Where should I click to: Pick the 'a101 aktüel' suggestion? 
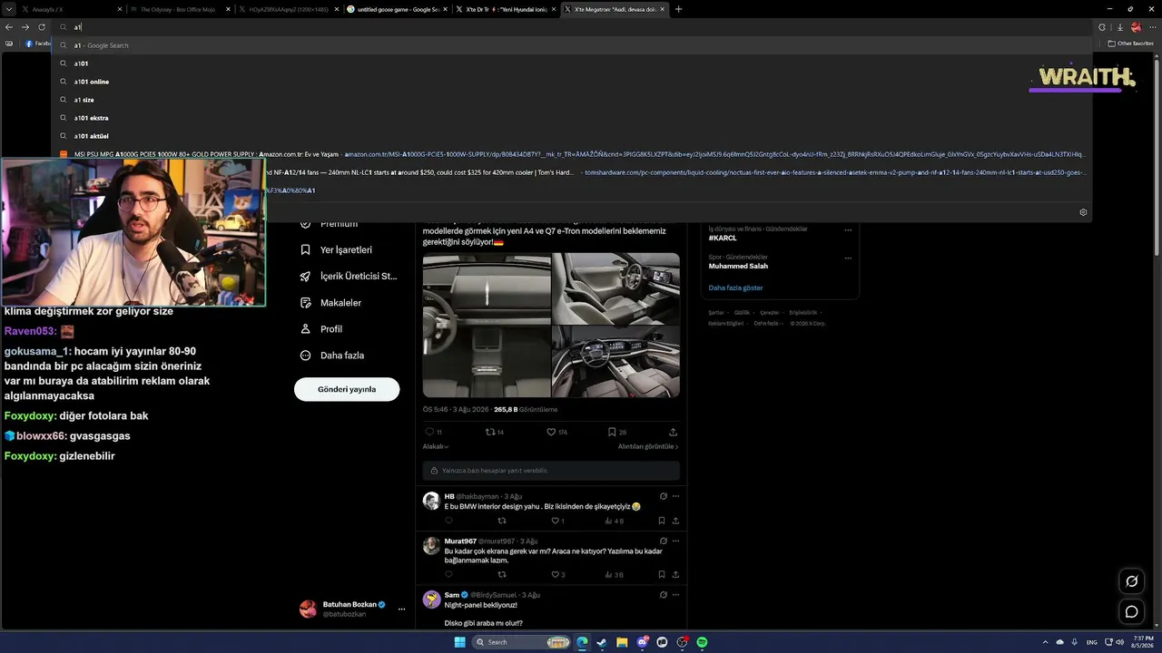[x=572, y=136]
